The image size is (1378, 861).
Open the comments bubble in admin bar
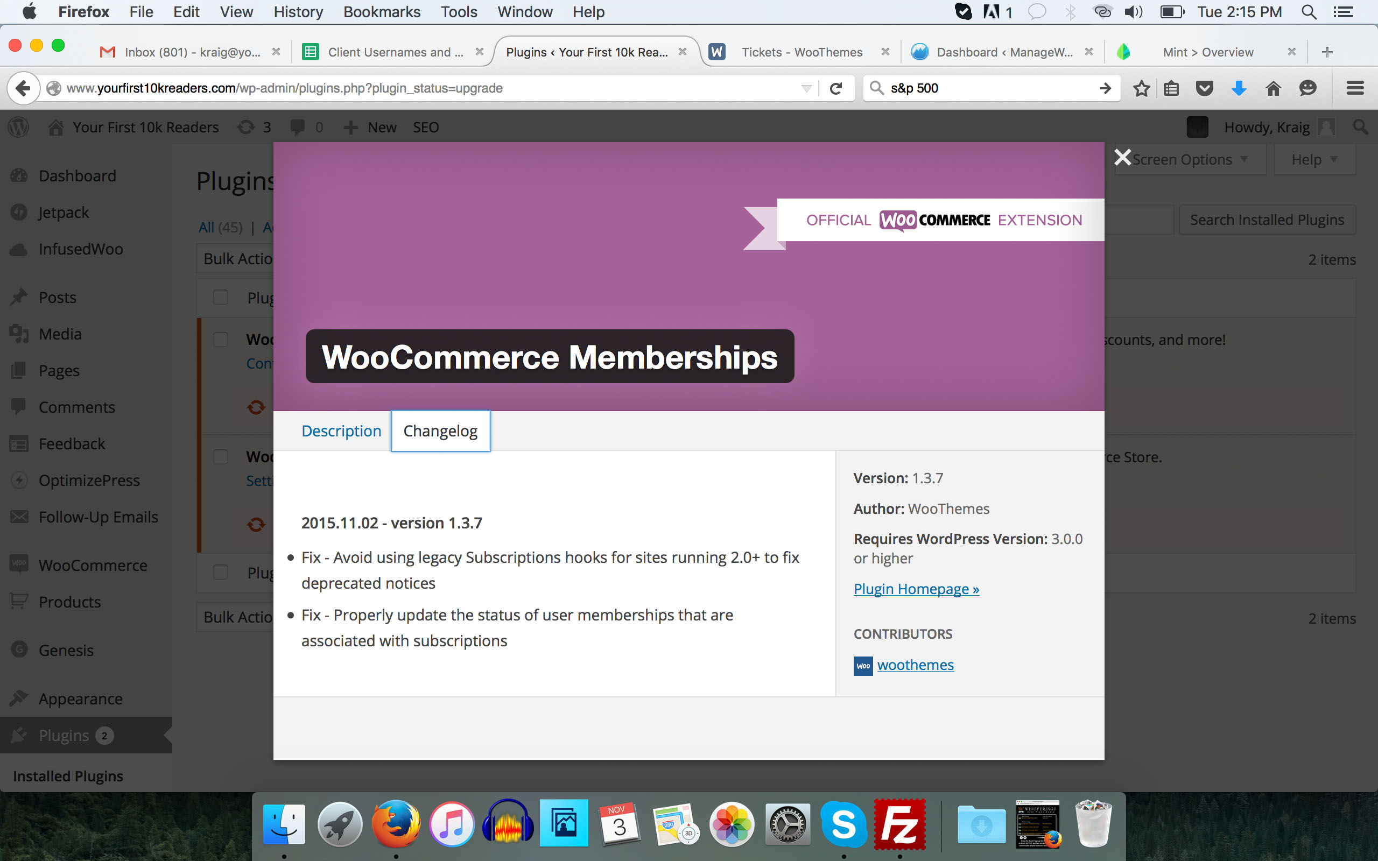click(306, 127)
